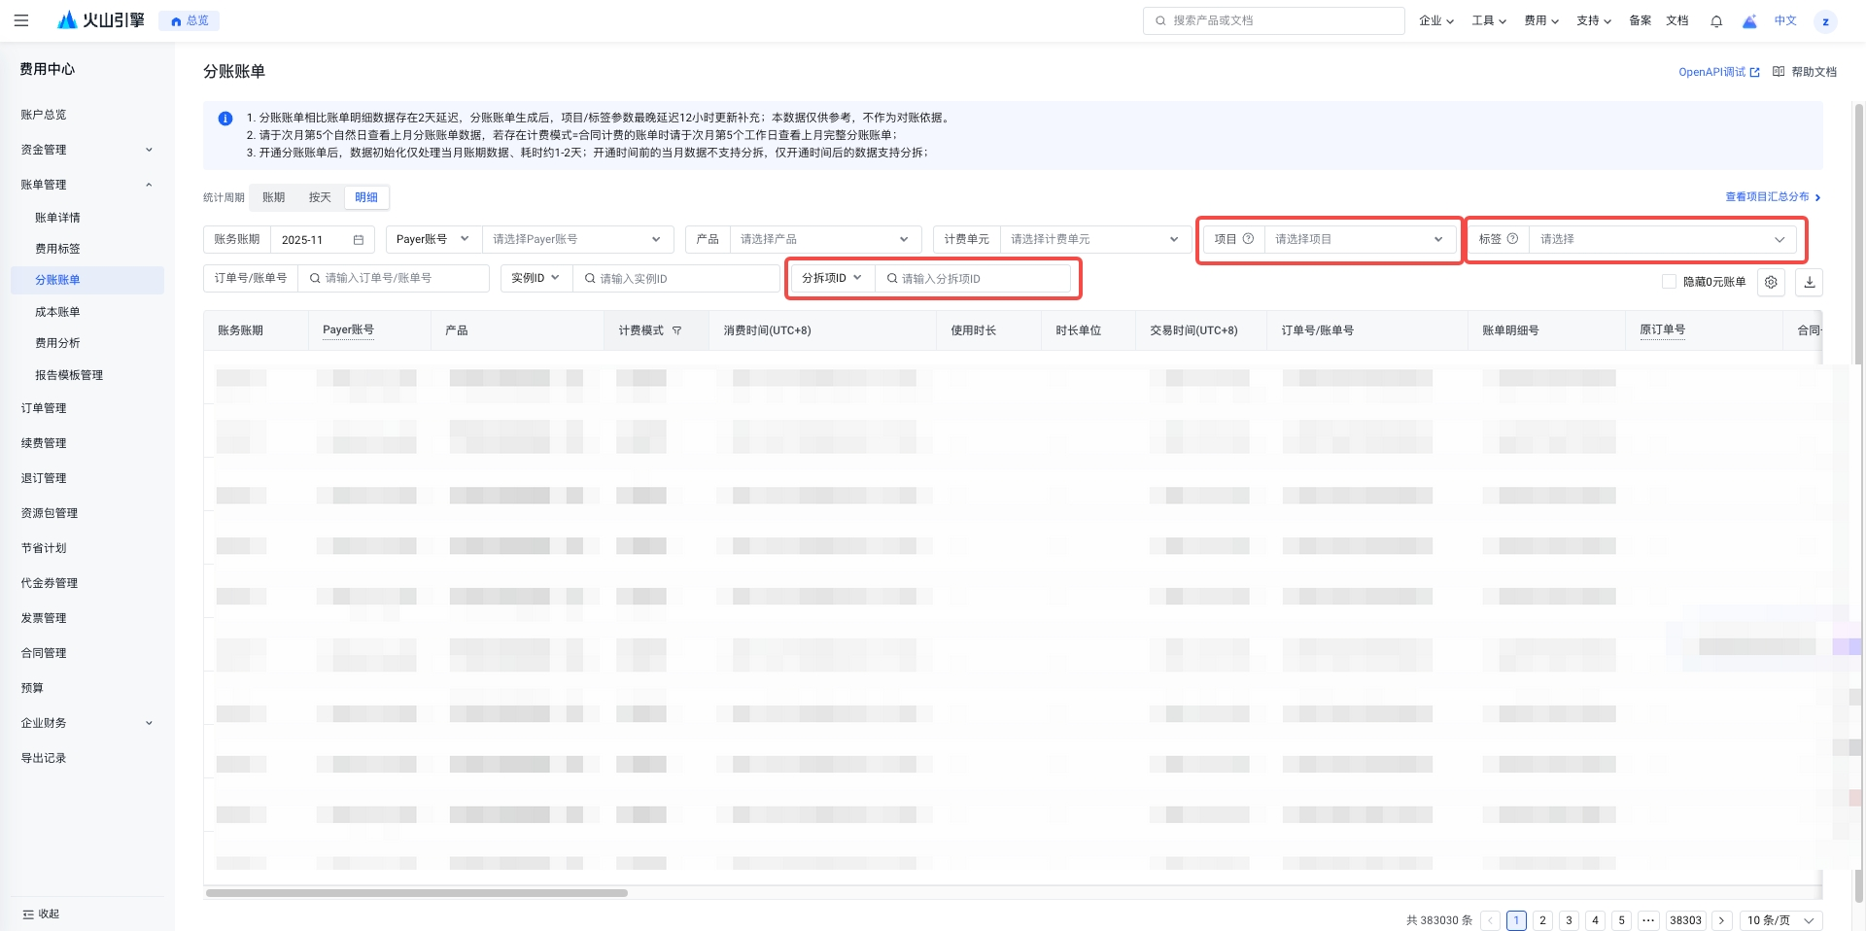Open the 费用 top menu
The image size is (1866, 931).
point(1540,20)
